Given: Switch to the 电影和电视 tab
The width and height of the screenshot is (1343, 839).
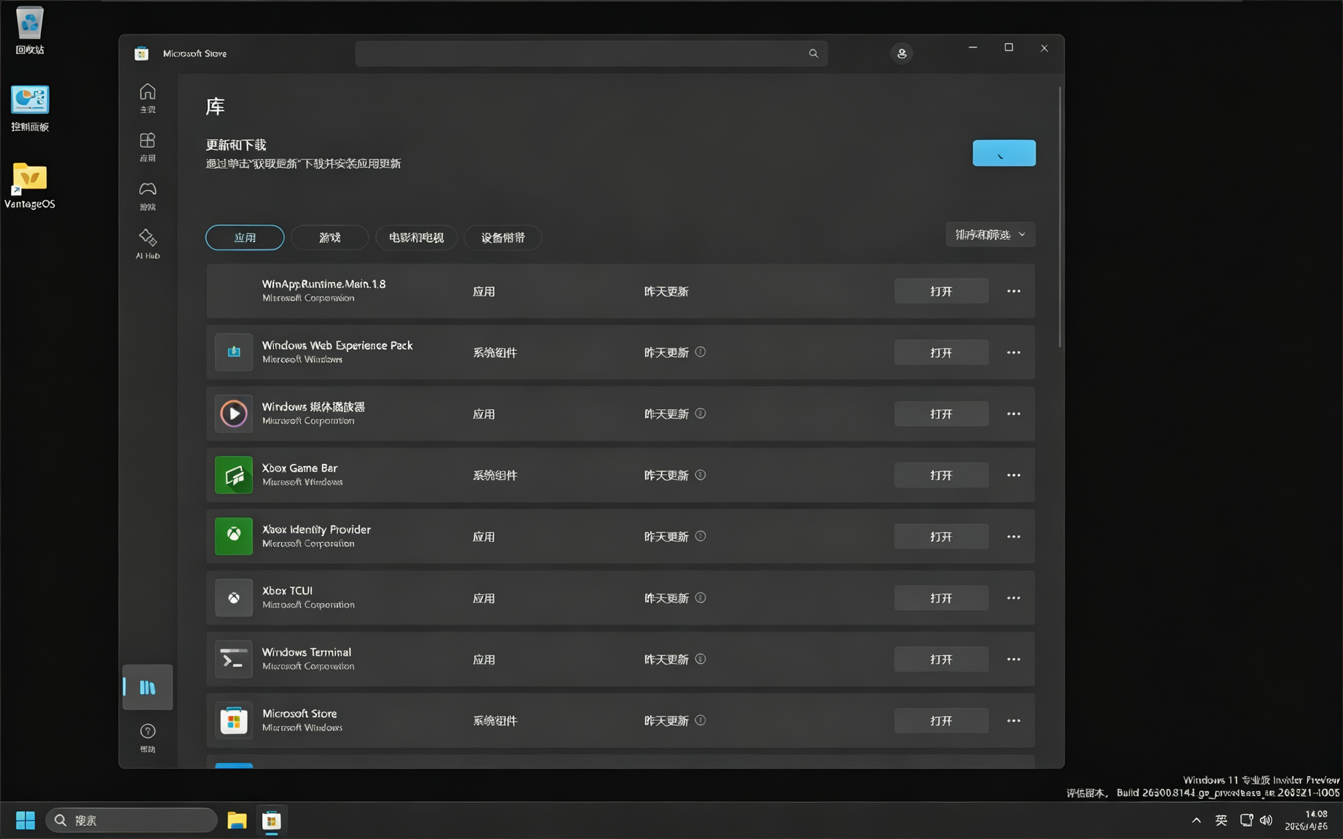Looking at the screenshot, I should click(416, 238).
